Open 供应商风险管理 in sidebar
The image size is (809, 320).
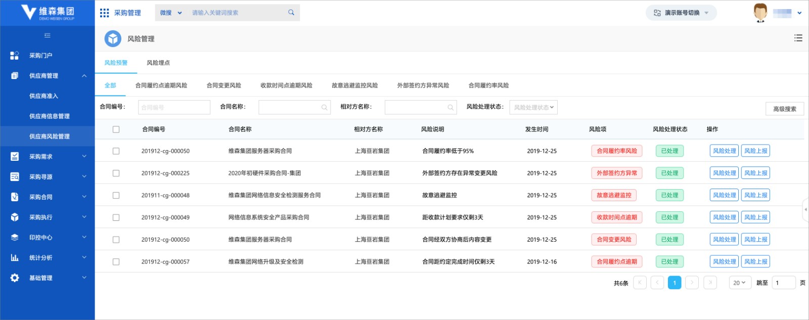tap(50, 136)
